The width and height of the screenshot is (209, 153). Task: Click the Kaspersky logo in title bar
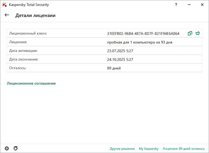[4, 5]
